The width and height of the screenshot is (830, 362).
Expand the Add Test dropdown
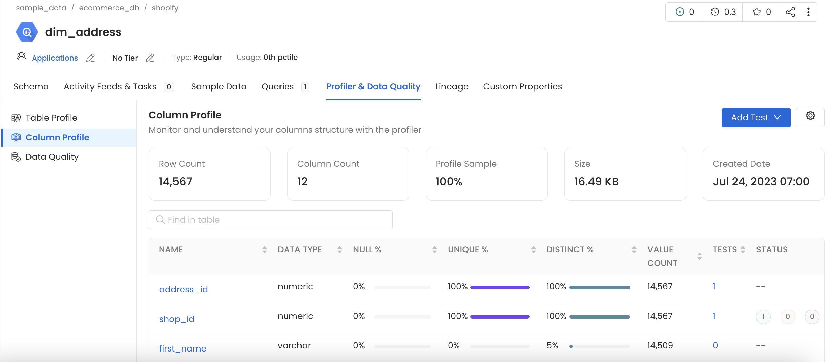pyautogui.click(x=756, y=117)
